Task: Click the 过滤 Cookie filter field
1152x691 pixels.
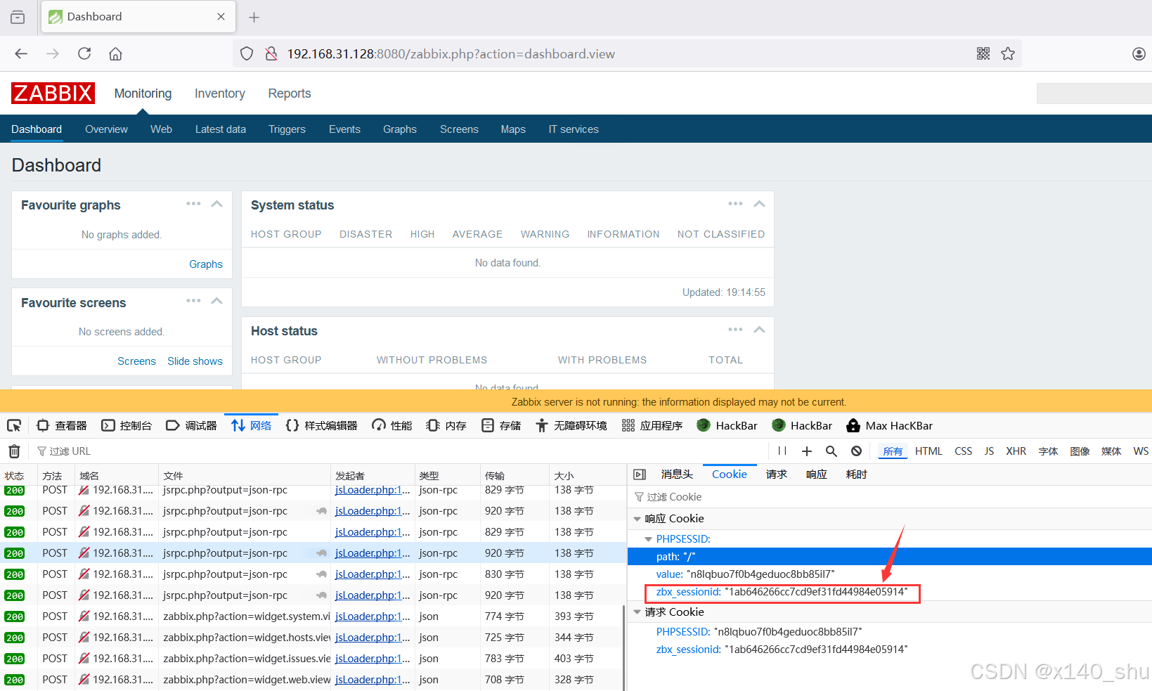Action: tap(890, 497)
